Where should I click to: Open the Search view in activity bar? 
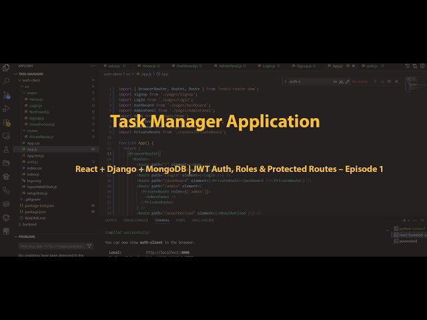coord(6,81)
